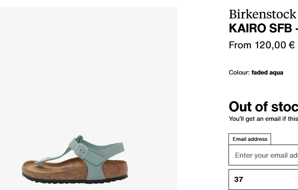Screen dimensions: 298x190
Task: Click the KAIRO SFB product title
Action: [263, 28]
